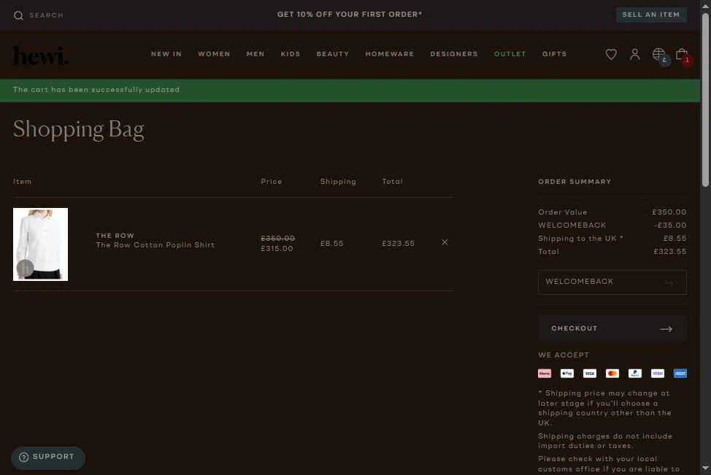
Task: Click the Sell An Item button
Action: (651, 15)
